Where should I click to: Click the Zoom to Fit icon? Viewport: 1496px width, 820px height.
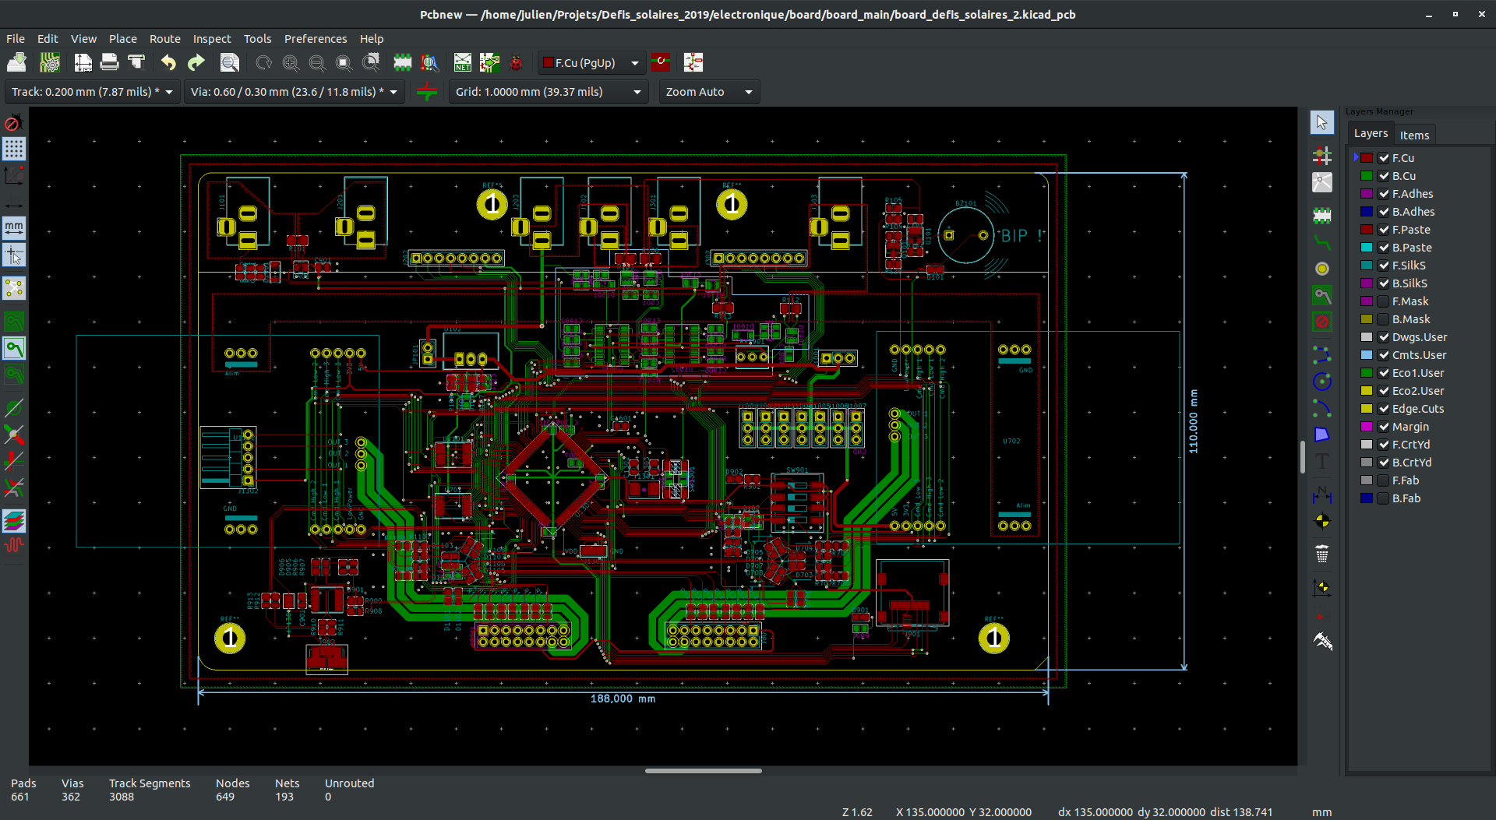(x=344, y=62)
